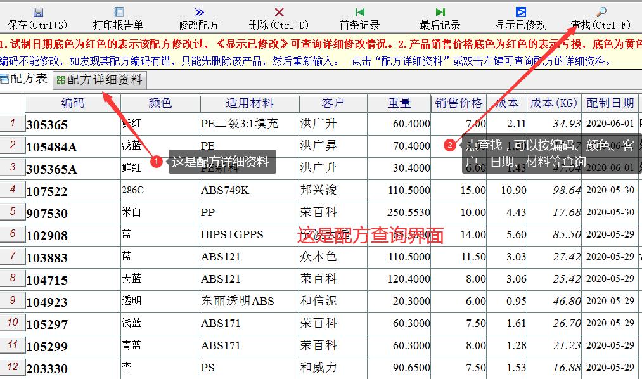Jump to the first record (首条记录) icon
The width and height of the screenshot is (642, 379).
[359, 12]
